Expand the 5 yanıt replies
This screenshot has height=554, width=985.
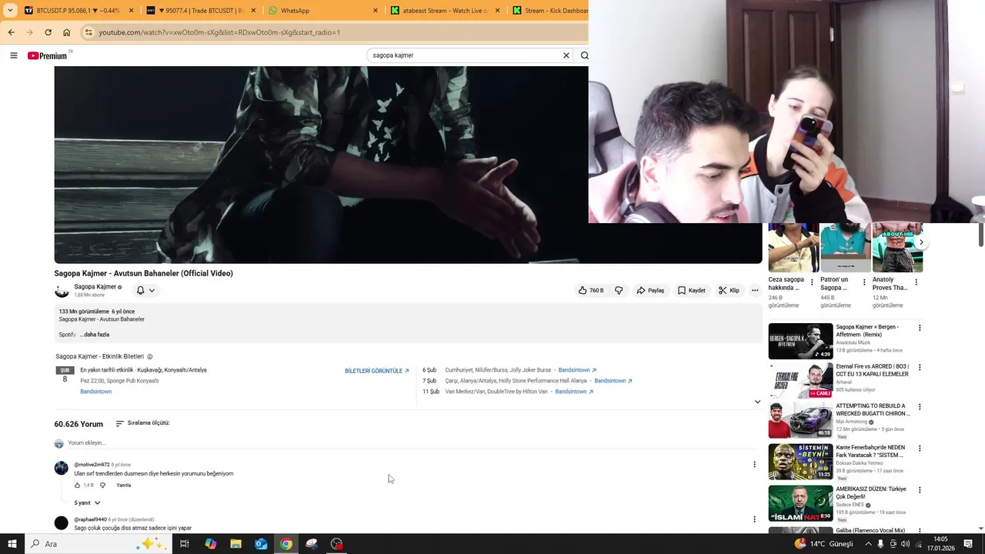[x=87, y=503]
